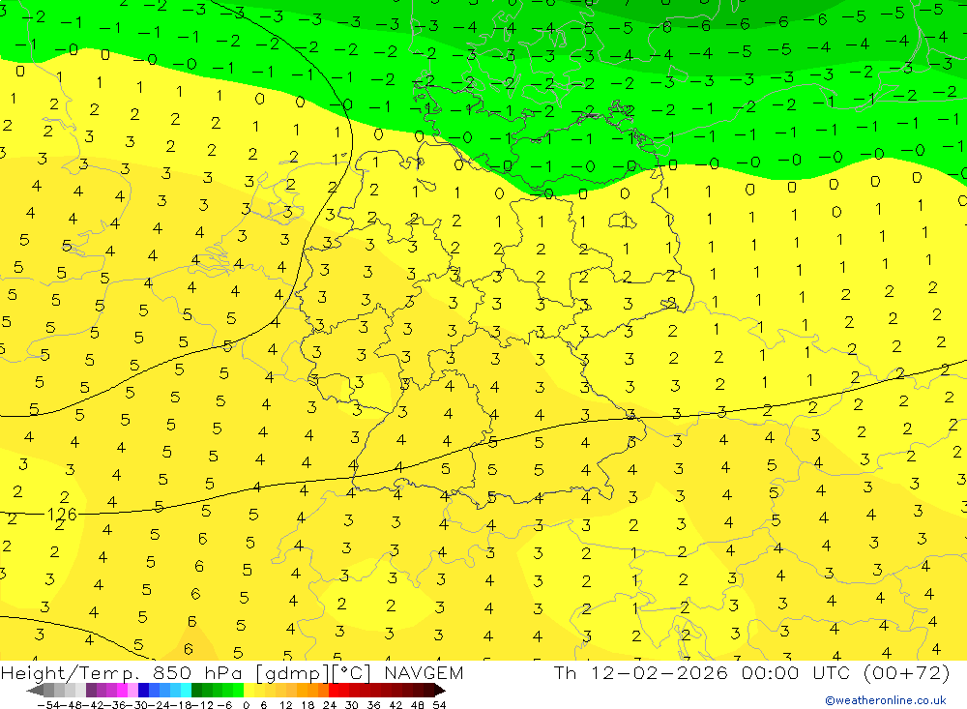Viewport: 967px width, 709px height.
Task: Click the '54' value on the color scale
Action: pos(439,705)
